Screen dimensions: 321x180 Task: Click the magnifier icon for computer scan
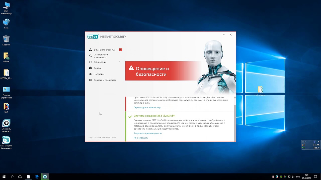click(x=91, y=56)
